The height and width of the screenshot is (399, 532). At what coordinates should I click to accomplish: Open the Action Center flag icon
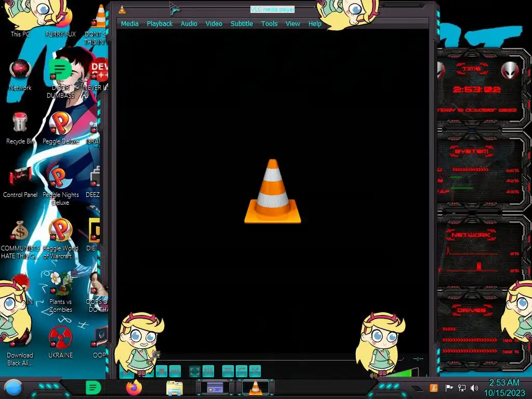449,388
